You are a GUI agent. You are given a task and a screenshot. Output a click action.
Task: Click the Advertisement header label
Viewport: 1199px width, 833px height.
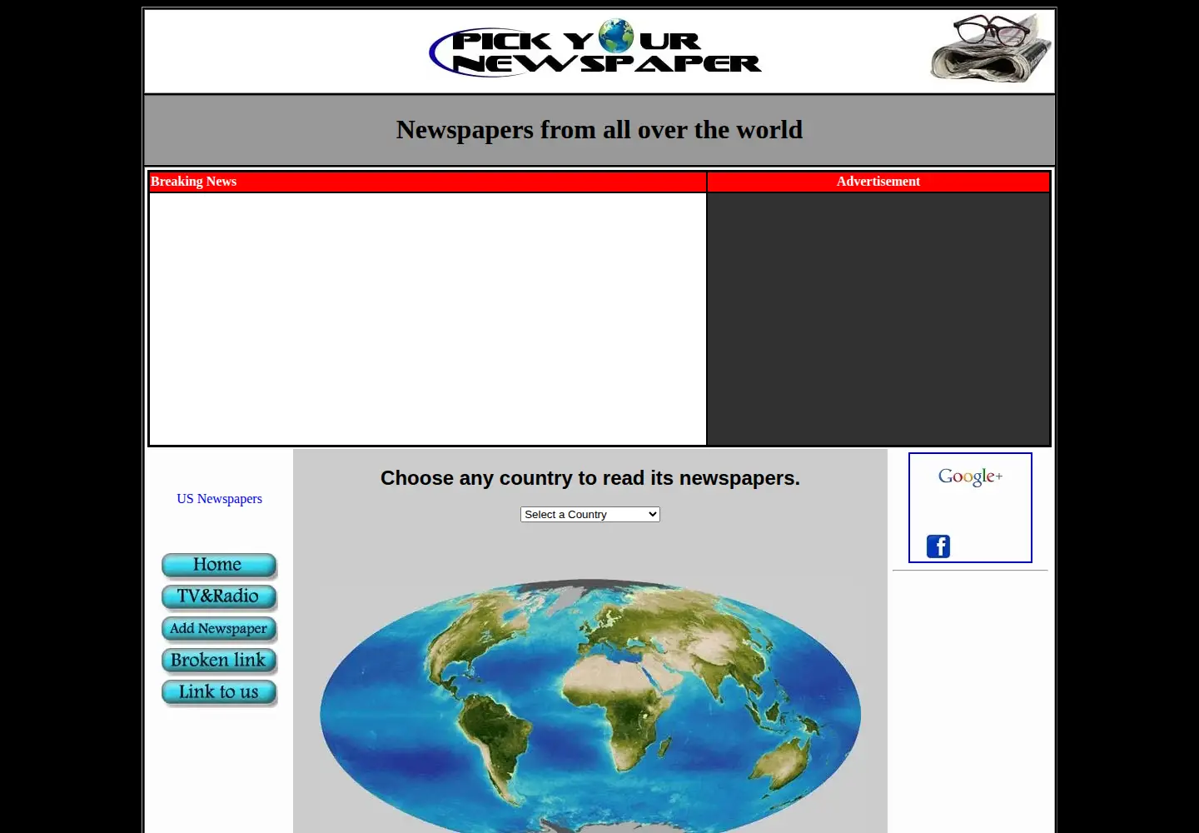878,182
